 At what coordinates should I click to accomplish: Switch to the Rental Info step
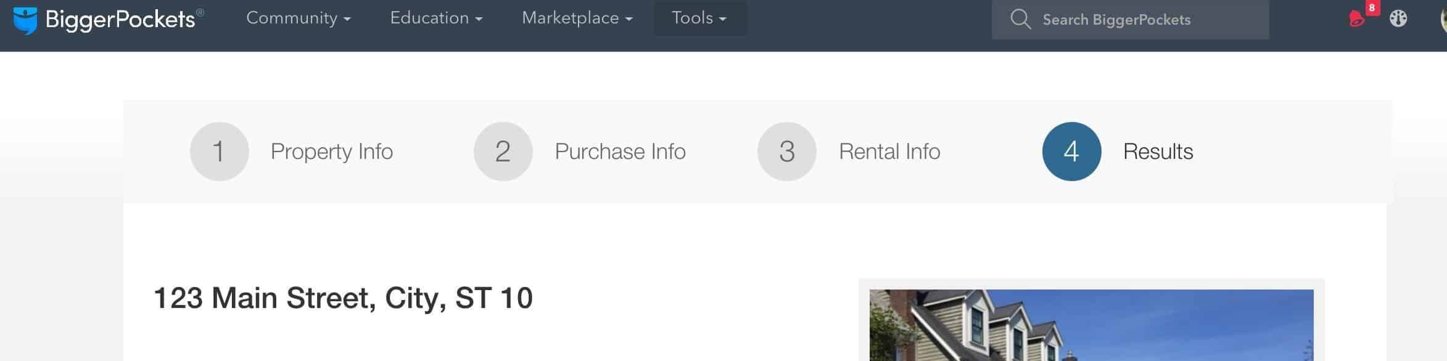point(889,152)
